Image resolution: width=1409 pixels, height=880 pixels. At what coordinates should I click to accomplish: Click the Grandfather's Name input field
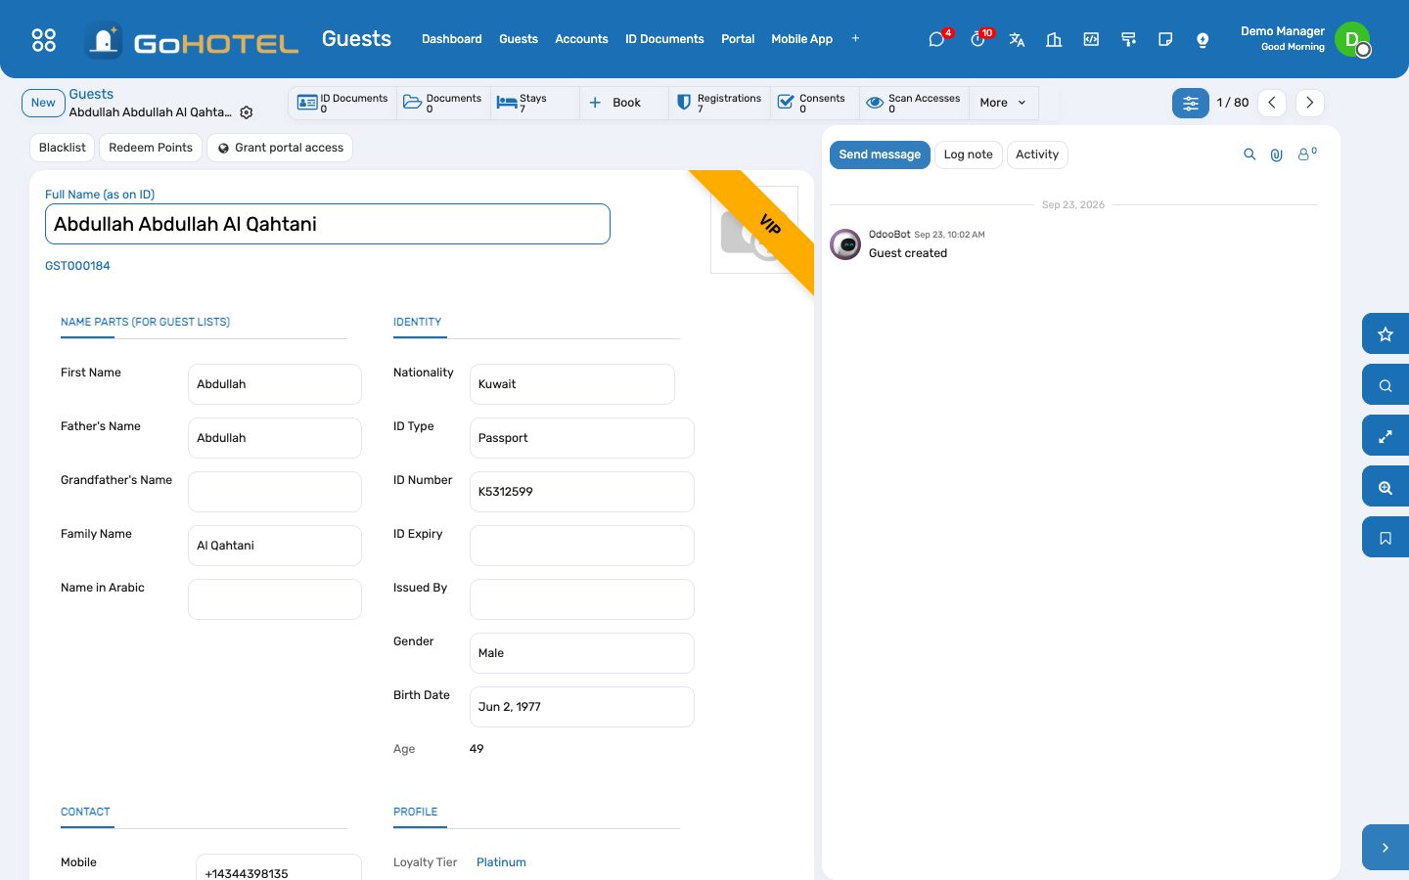tap(275, 492)
